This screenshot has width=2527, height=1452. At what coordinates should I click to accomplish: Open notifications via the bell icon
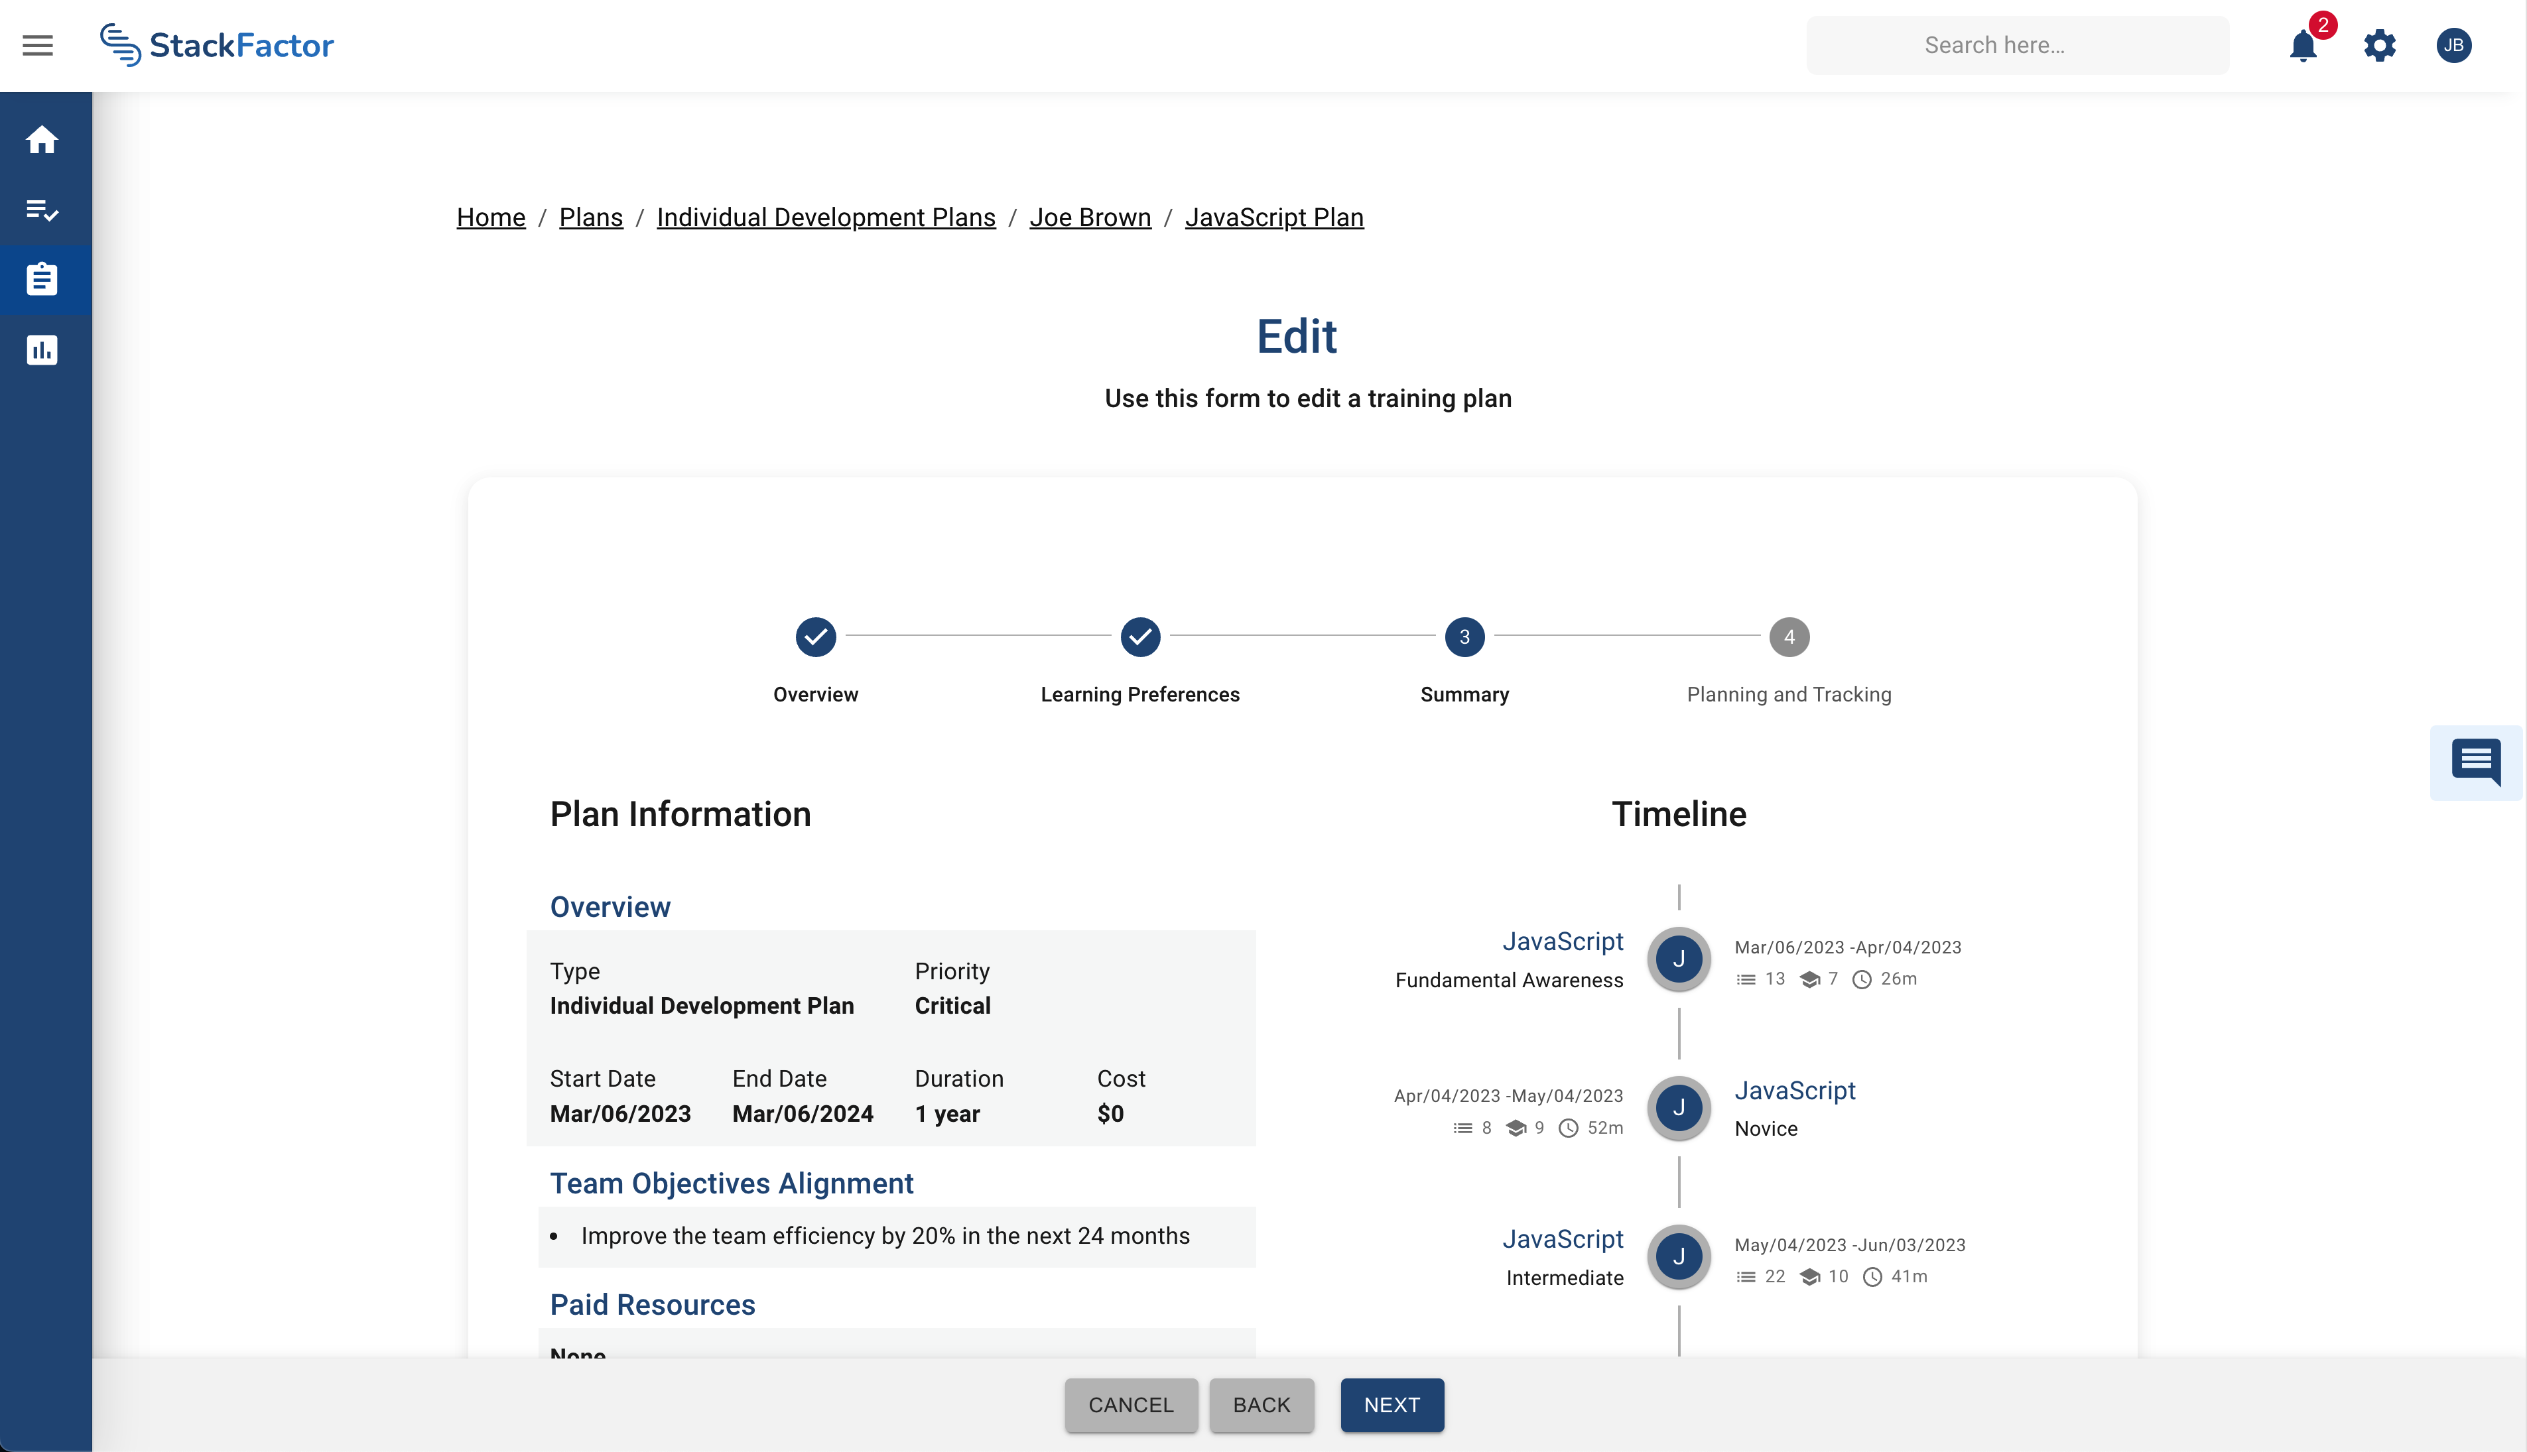[x=2303, y=46]
